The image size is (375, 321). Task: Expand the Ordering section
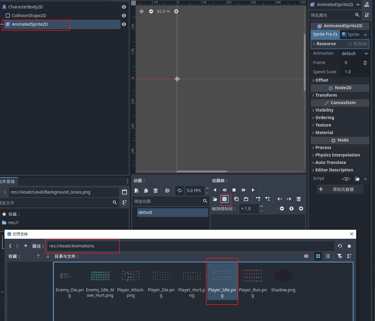(340, 118)
